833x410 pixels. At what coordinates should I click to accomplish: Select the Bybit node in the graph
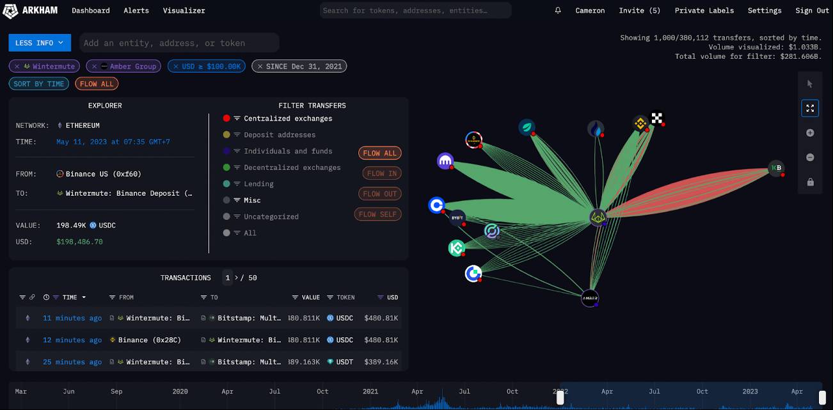pyautogui.click(x=457, y=218)
